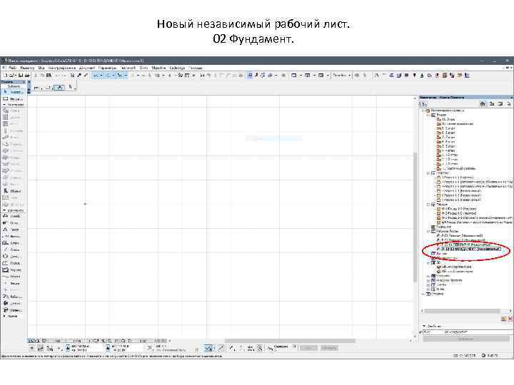The height and width of the screenshot is (385, 514).
Task: Open the Вид menu
Action: click(41, 68)
